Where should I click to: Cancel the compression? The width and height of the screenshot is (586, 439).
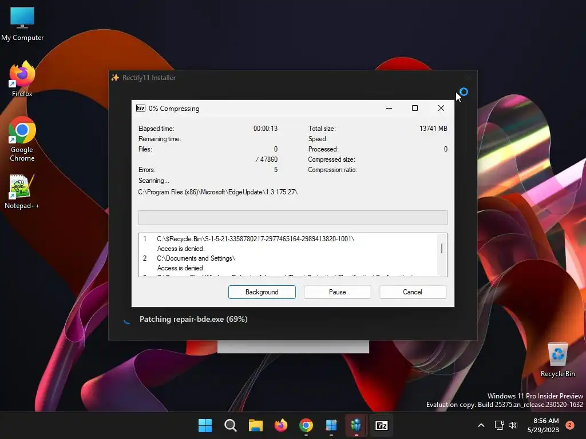413,292
